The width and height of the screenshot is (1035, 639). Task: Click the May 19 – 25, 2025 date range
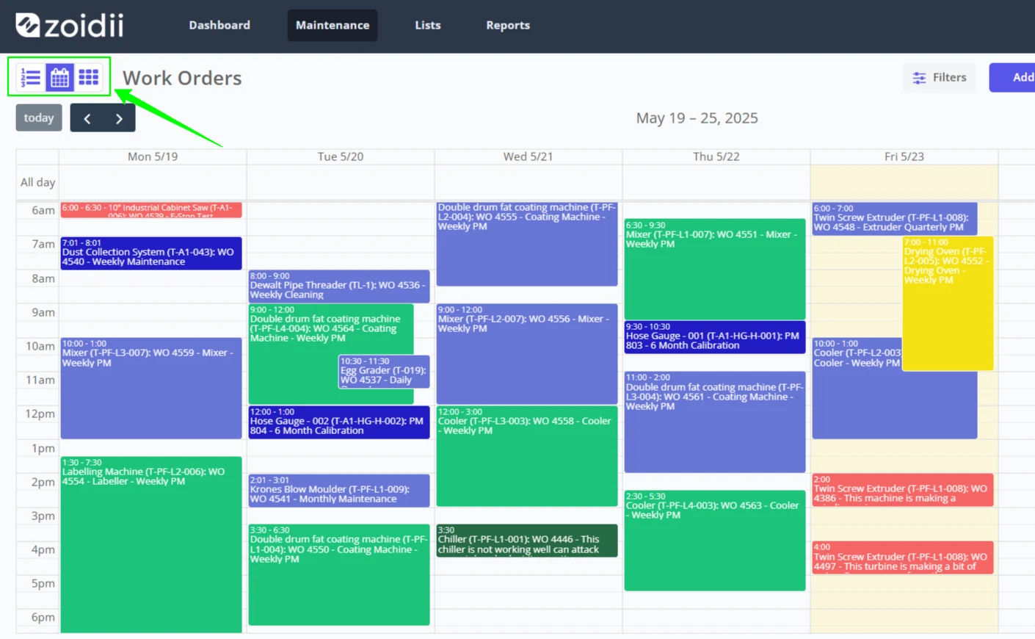697,118
